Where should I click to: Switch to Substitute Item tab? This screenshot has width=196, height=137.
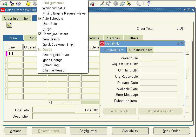coord(140,50)
